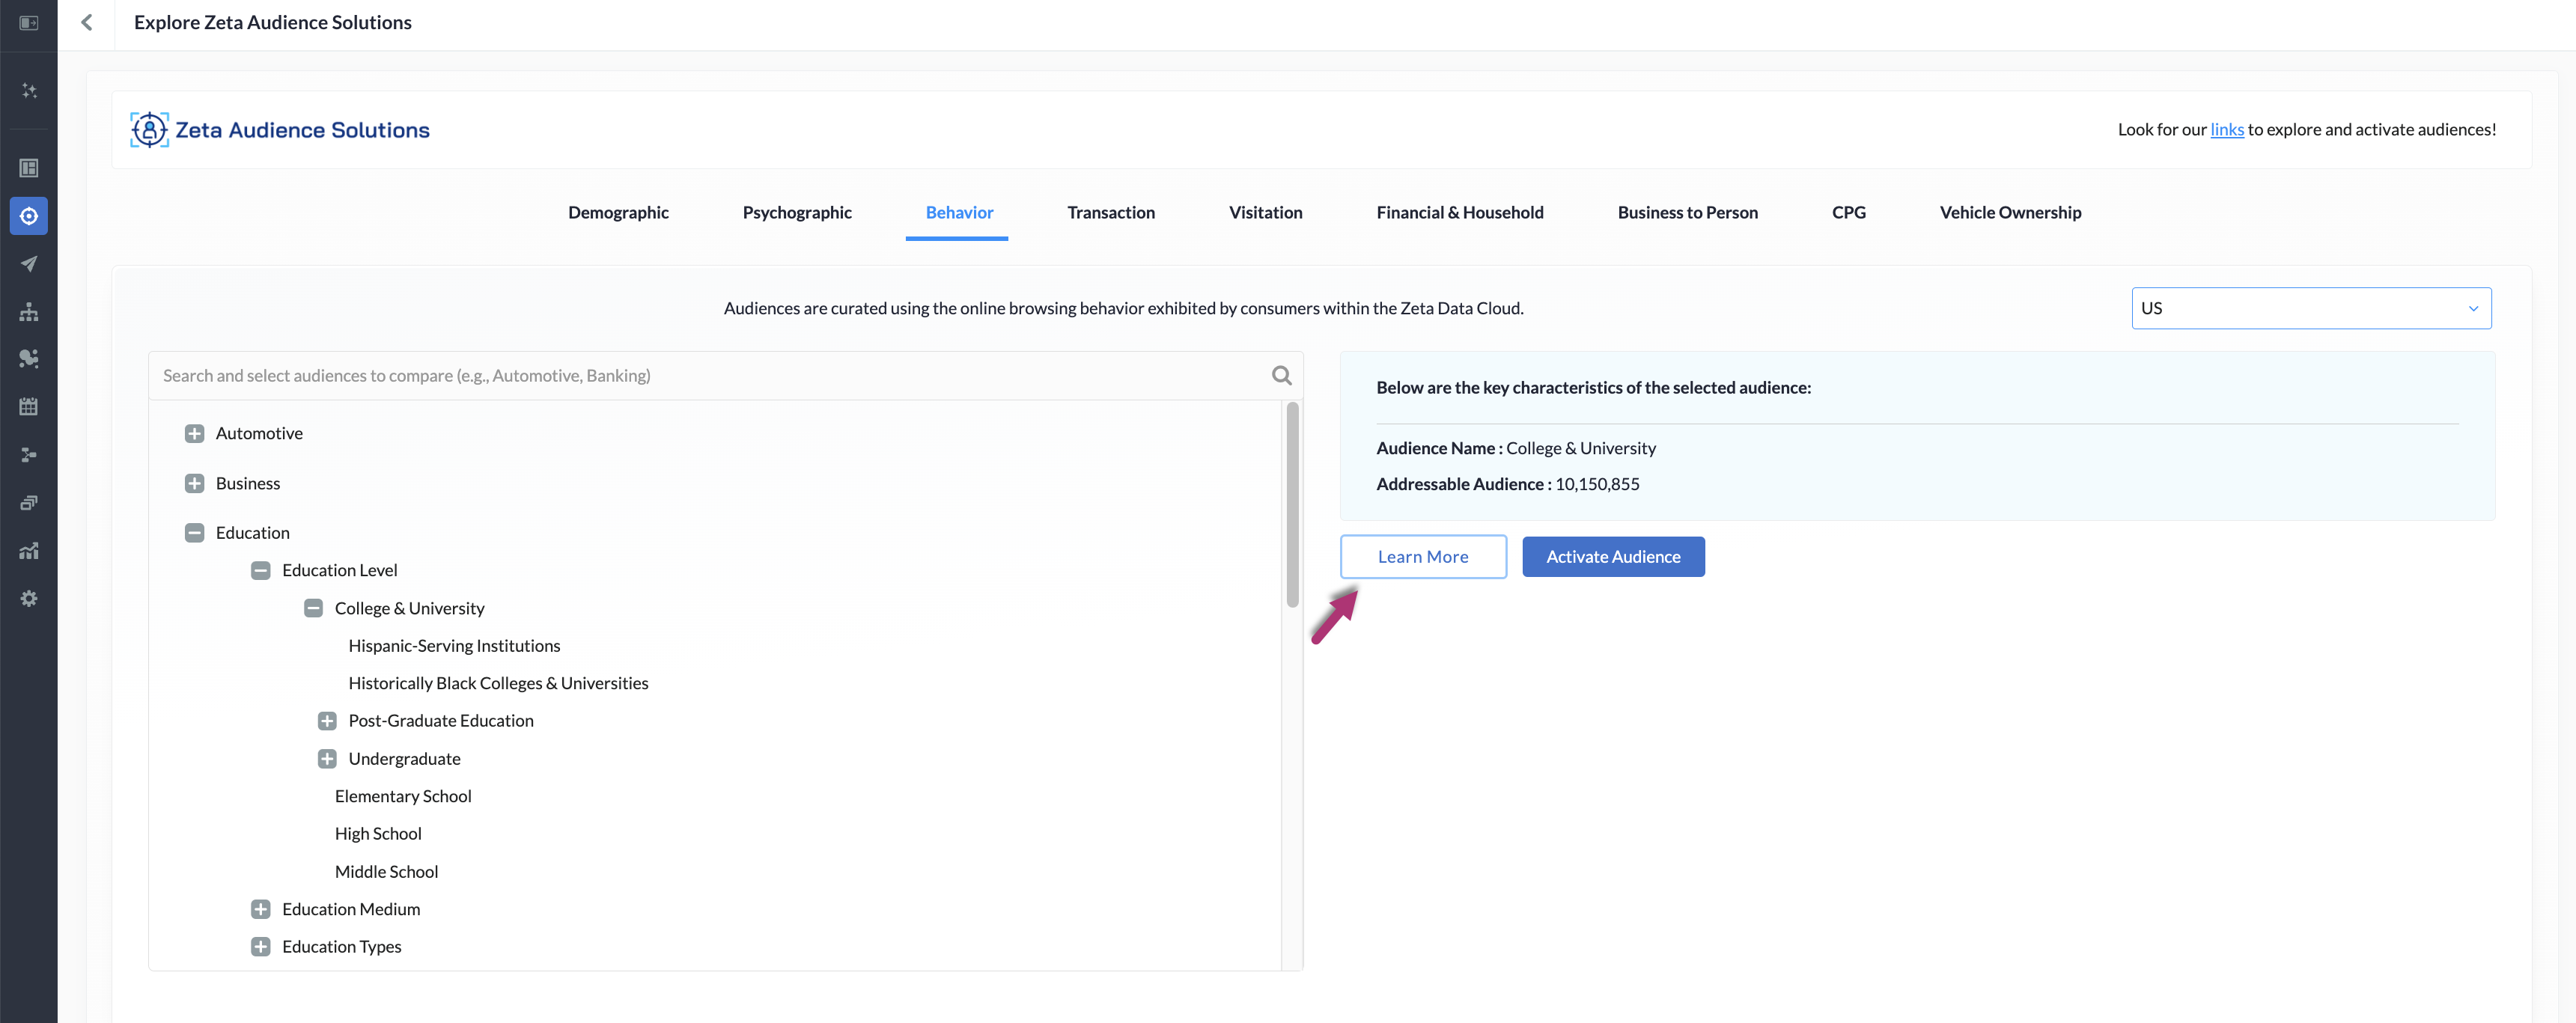Screen dimensions: 2576x1023
Task: Open the sparkle AI assistant icon
Action: [29, 90]
